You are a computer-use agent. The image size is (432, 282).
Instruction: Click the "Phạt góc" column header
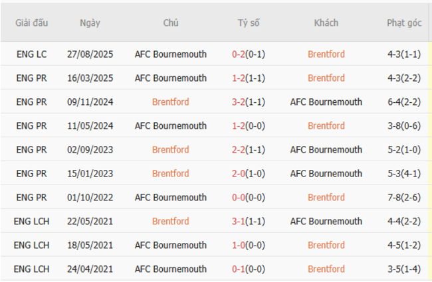click(x=404, y=23)
